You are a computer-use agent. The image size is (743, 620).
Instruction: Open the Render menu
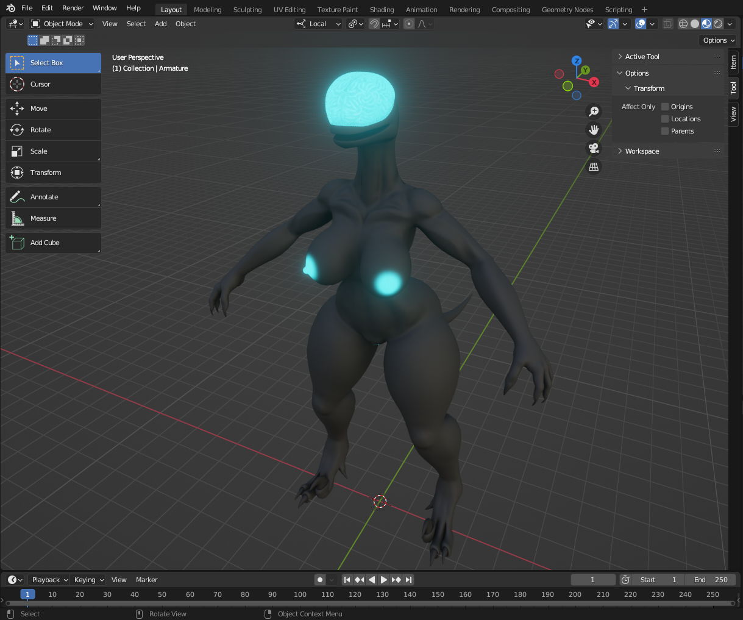click(x=73, y=8)
